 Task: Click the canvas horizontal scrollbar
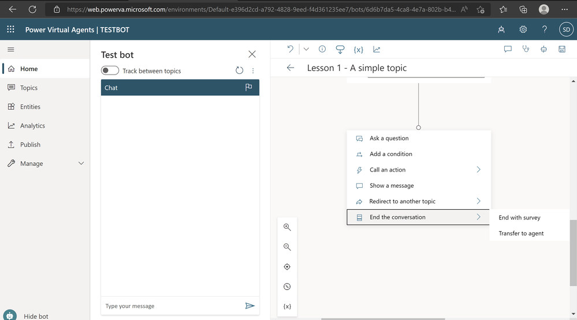pos(383,318)
